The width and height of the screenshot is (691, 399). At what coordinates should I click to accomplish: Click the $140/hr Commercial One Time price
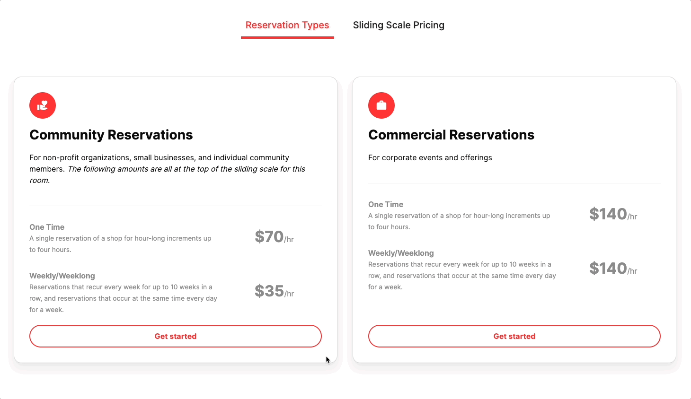coord(612,214)
